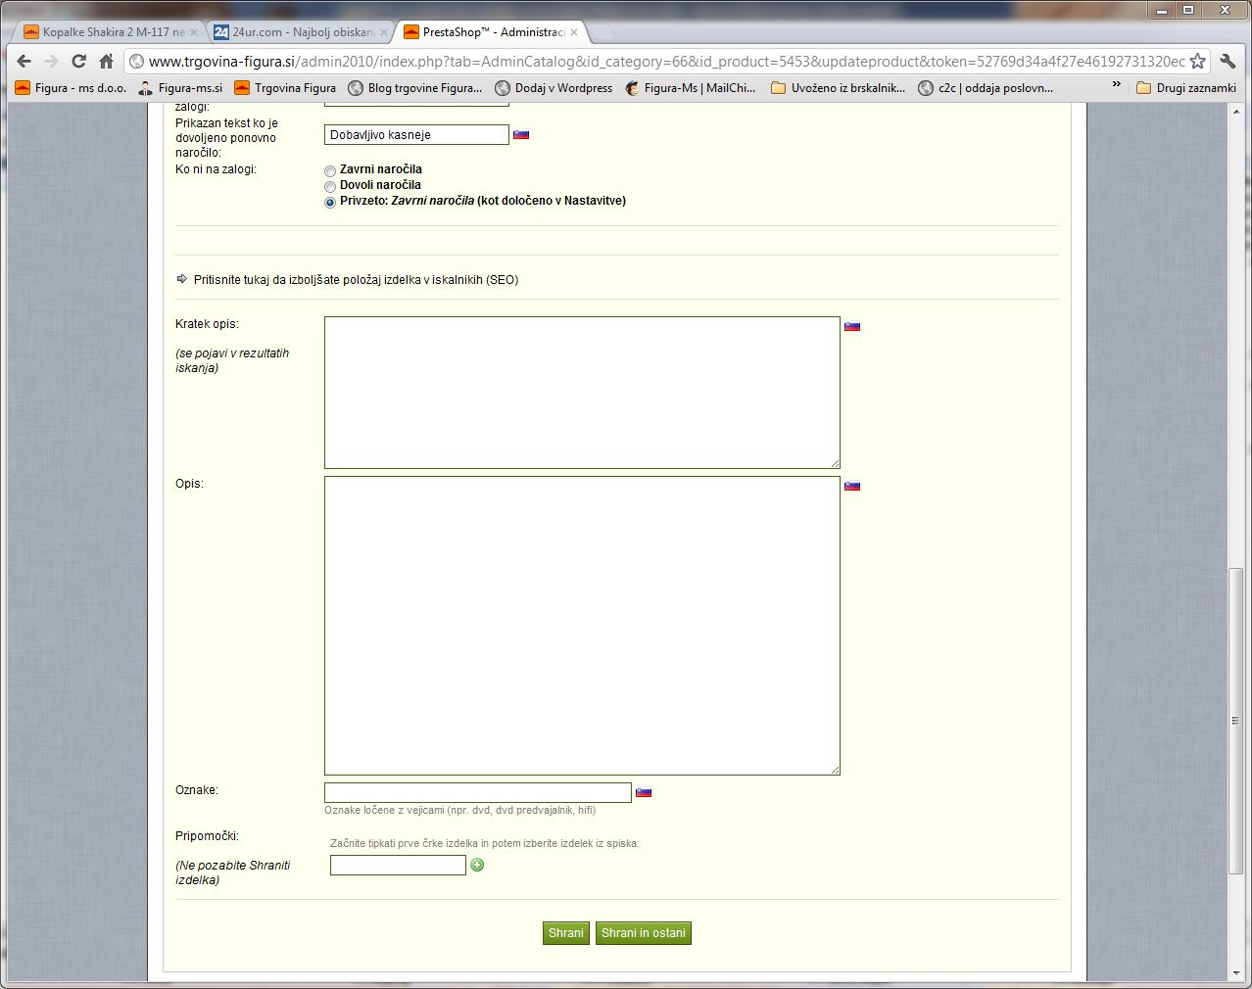The height and width of the screenshot is (989, 1252).
Task: Open the Figura - ms d.o.o. bookmark
Action: [x=72, y=88]
